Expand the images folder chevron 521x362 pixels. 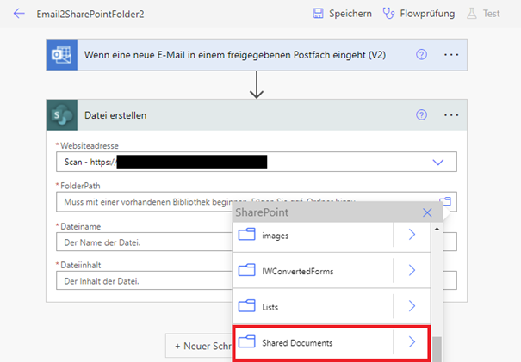pos(412,235)
